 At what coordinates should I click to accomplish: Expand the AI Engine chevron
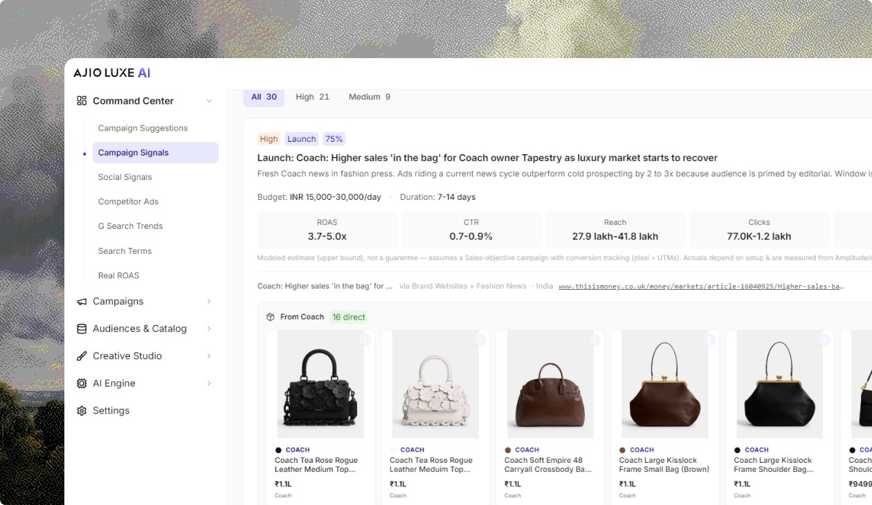click(209, 383)
